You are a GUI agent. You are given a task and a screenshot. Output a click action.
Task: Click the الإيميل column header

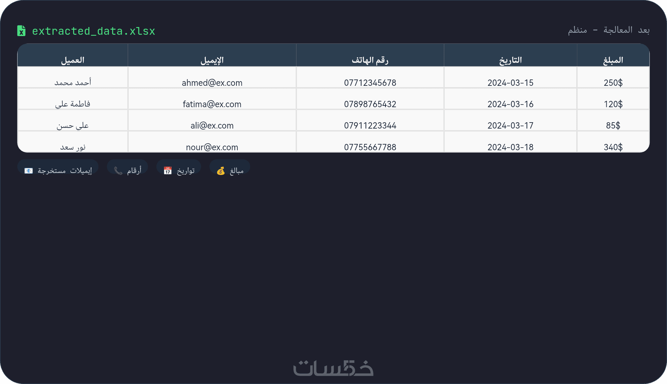click(x=212, y=60)
